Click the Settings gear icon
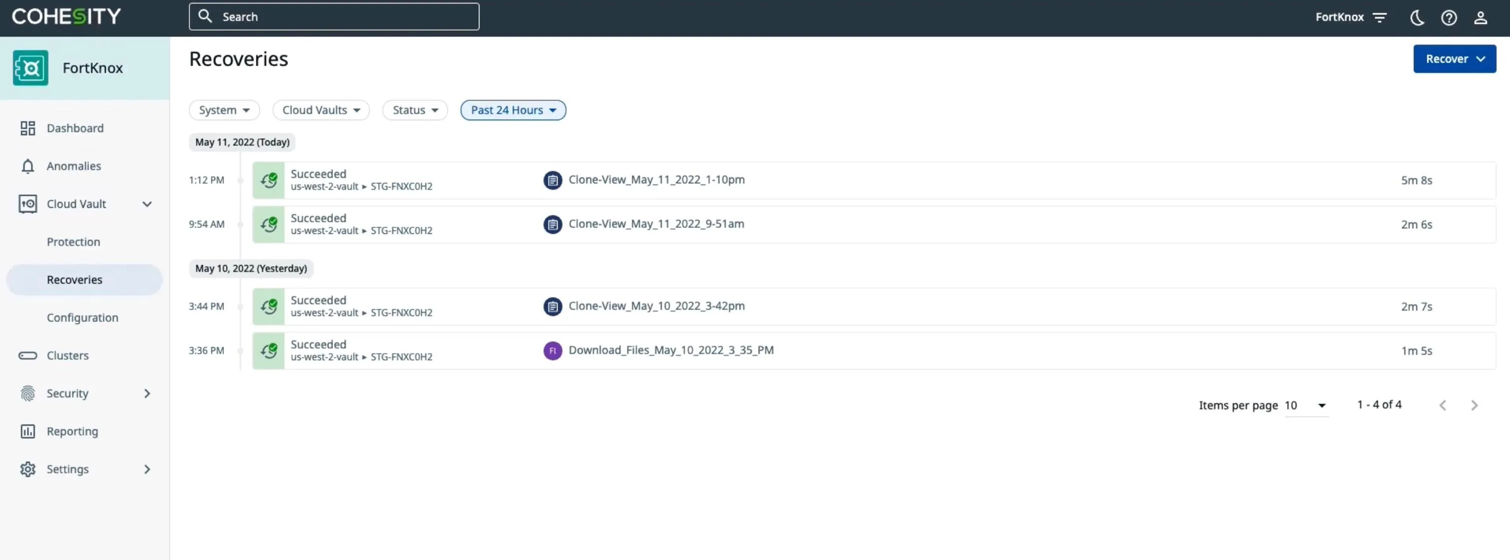The image size is (1510, 560). (x=28, y=469)
